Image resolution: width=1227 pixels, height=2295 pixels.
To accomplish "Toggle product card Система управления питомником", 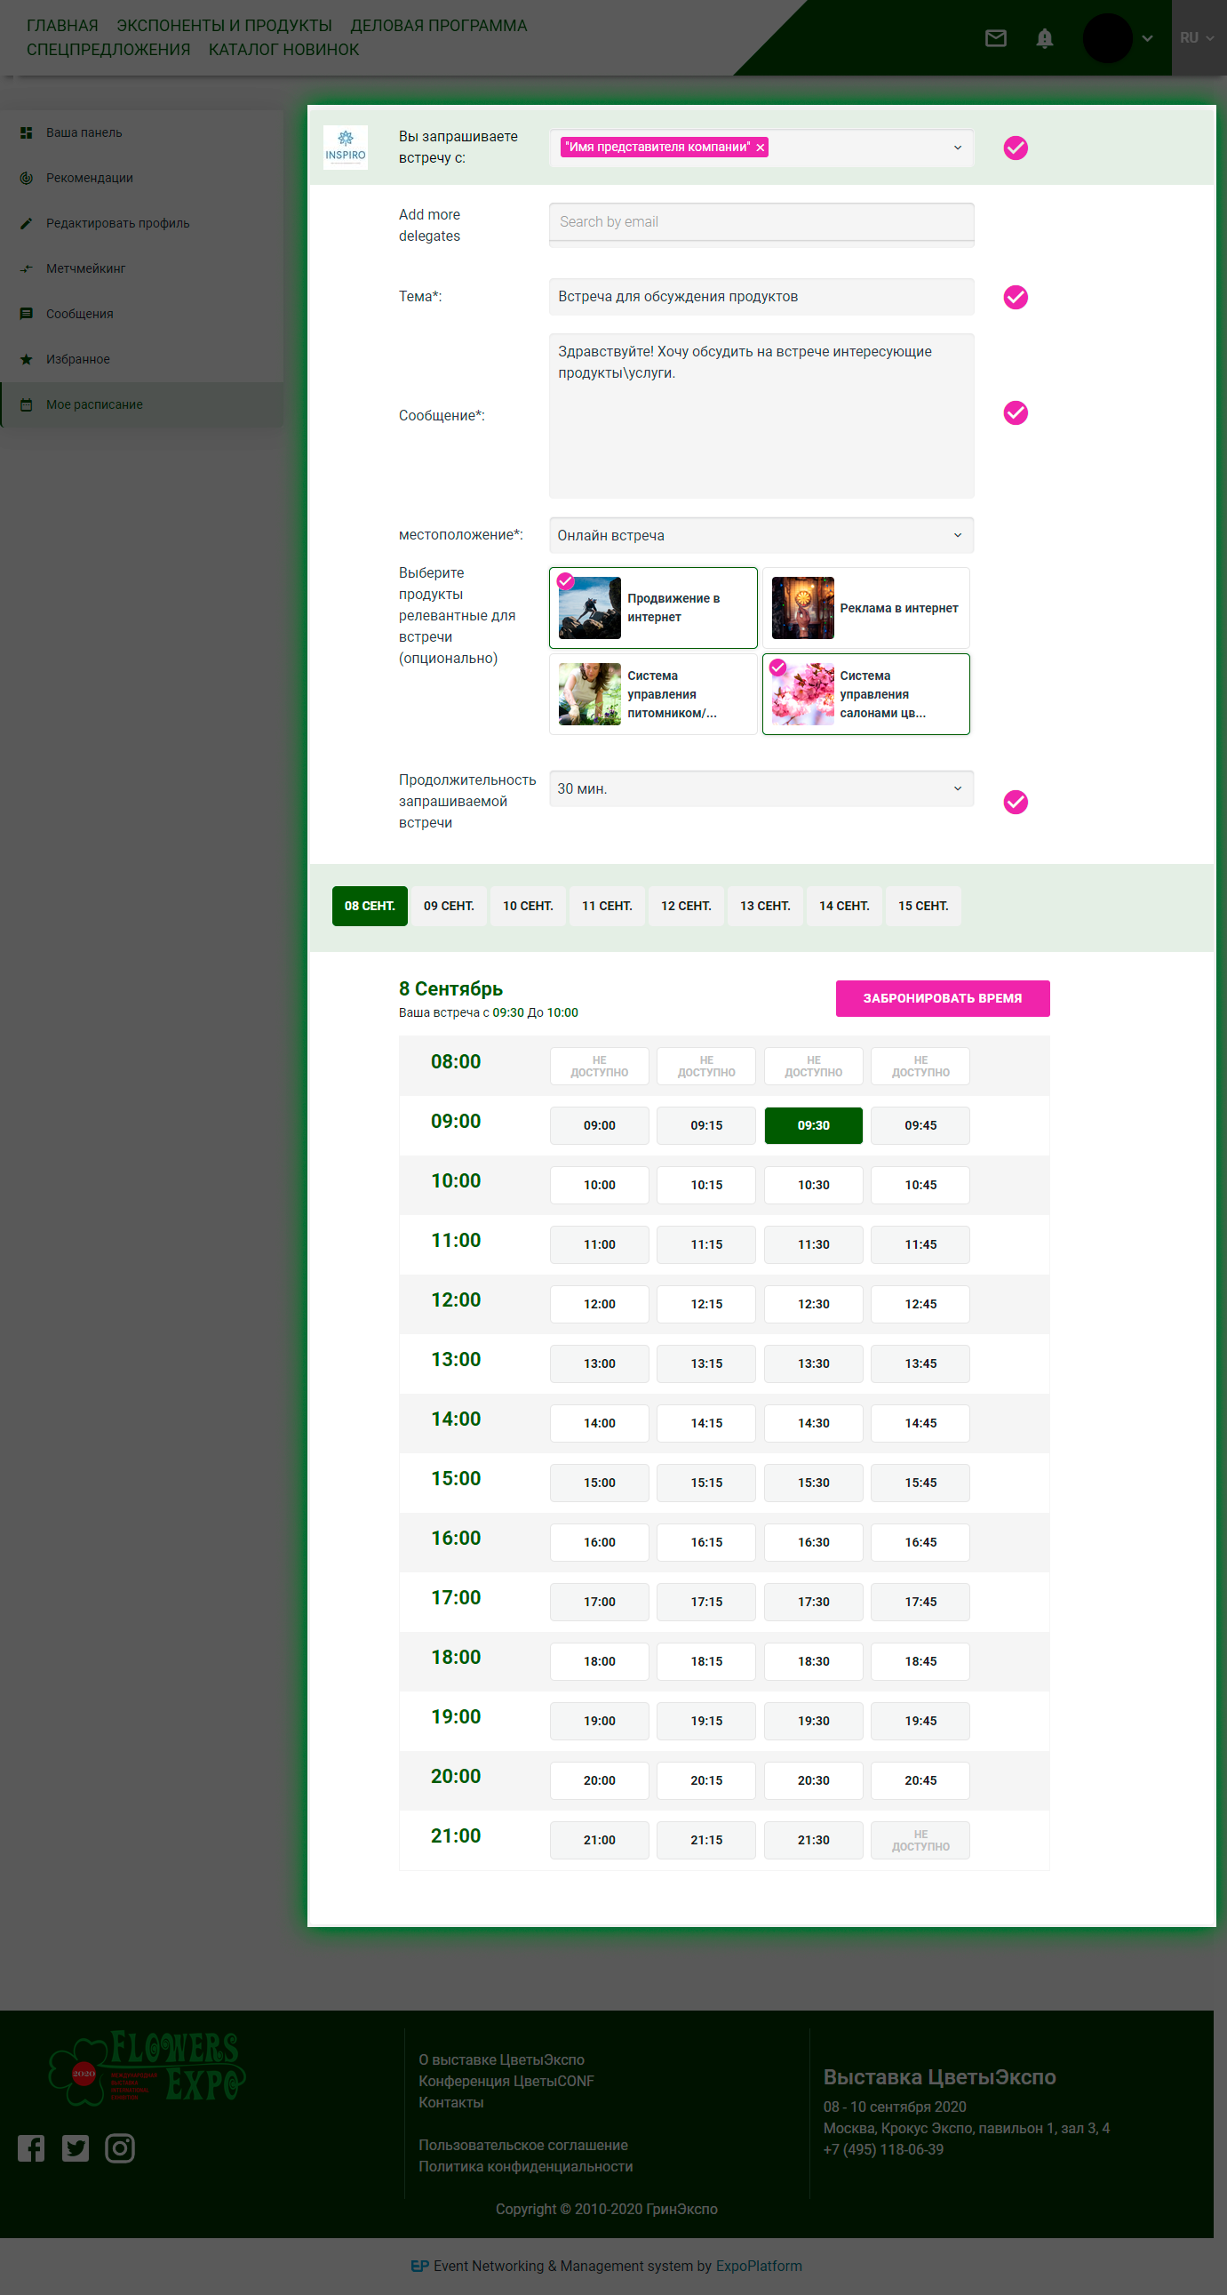I will coord(654,694).
